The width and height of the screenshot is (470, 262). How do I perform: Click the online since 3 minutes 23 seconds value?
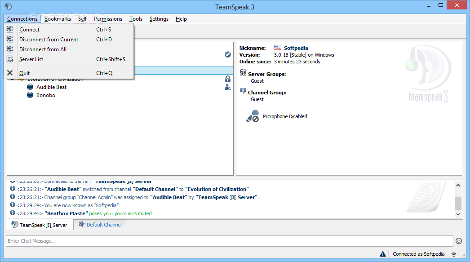297,62
